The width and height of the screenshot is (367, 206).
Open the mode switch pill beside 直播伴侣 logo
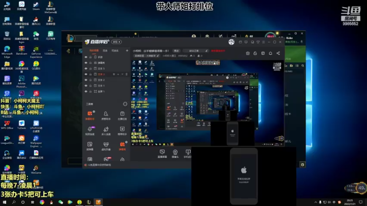117,42
